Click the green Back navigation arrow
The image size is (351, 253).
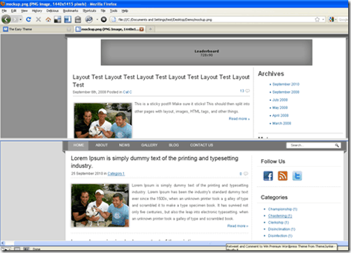6,19
